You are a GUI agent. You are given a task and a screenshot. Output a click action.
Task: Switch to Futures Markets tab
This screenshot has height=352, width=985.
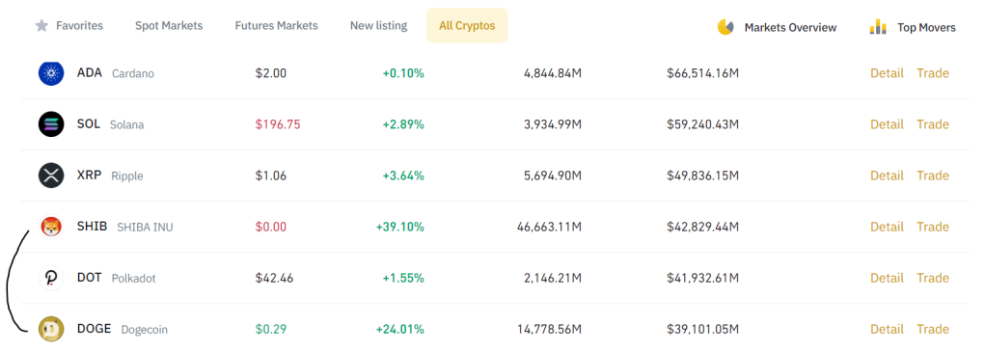coord(277,26)
